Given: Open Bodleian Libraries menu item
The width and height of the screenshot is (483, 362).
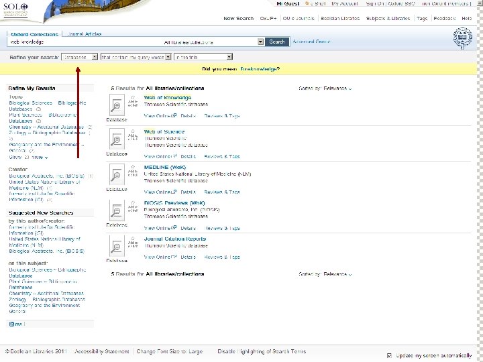Looking at the screenshot, I should [x=340, y=19].
